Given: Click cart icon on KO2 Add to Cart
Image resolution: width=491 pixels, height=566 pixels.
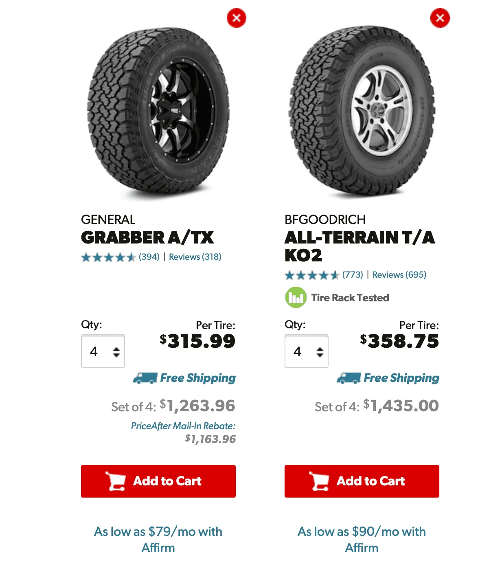Looking at the screenshot, I should click(x=319, y=481).
